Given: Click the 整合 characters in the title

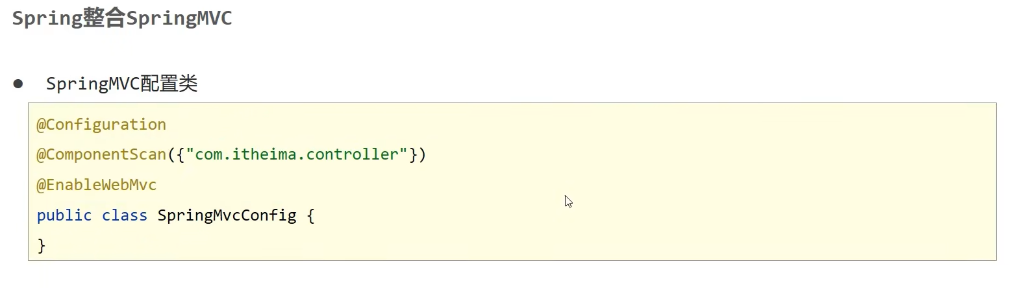Looking at the screenshot, I should 104,18.
